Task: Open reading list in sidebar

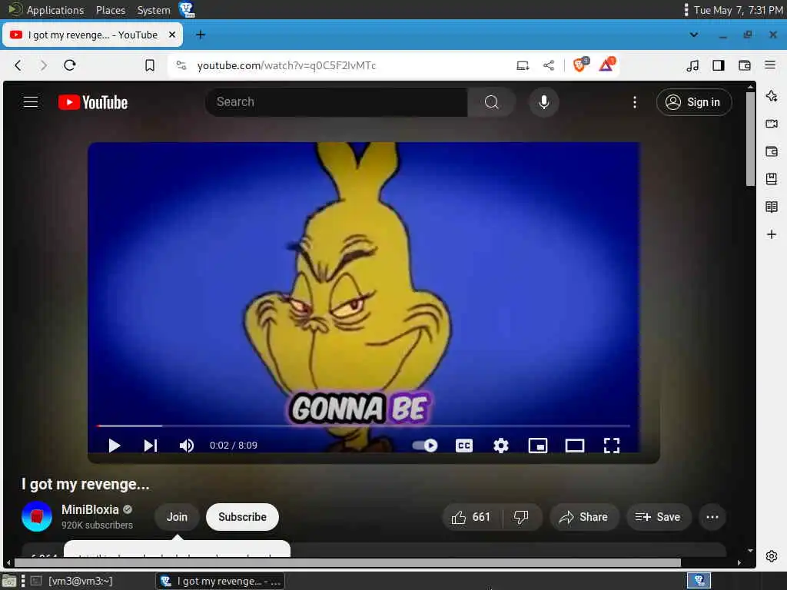Action: 772,207
